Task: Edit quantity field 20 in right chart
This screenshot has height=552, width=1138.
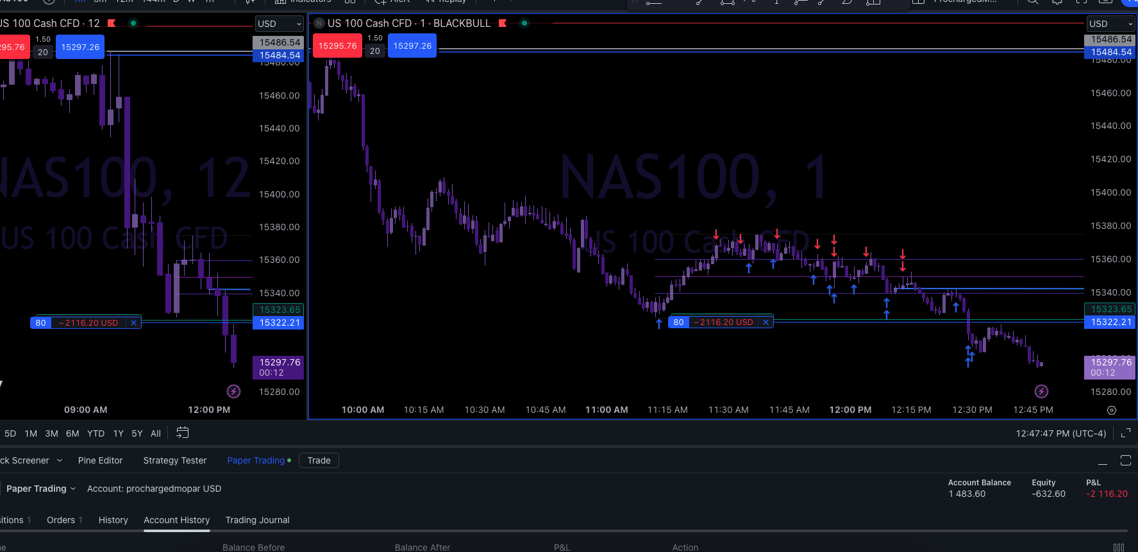Action: (x=375, y=51)
